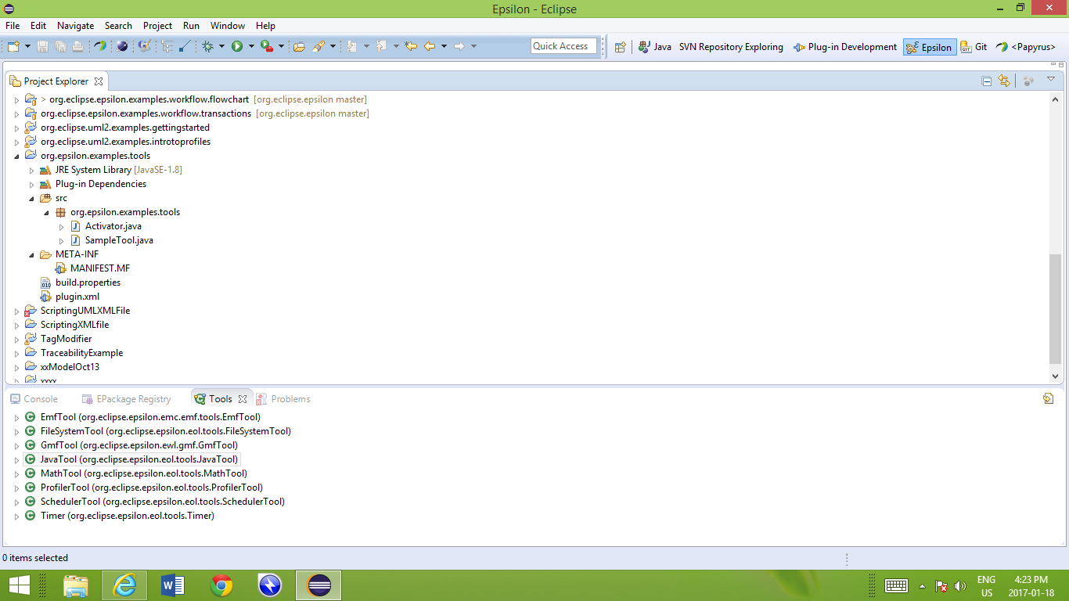Switch to Plug-in Development perspective
This screenshot has height=601, width=1069.
845,47
